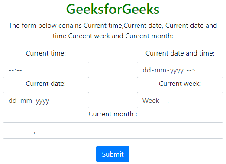This screenshot has height=164, width=226.
Task: Activate the Current week input field
Action: [x=180, y=100]
